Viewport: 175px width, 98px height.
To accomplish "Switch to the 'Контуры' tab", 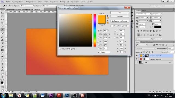I will coord(150,42).
